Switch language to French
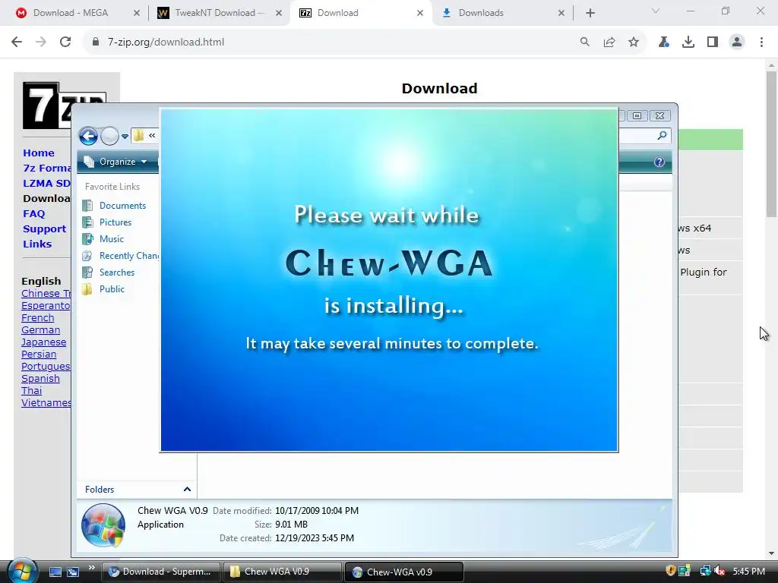Screen dimensions: 778x583 click(x=38, y=318)
